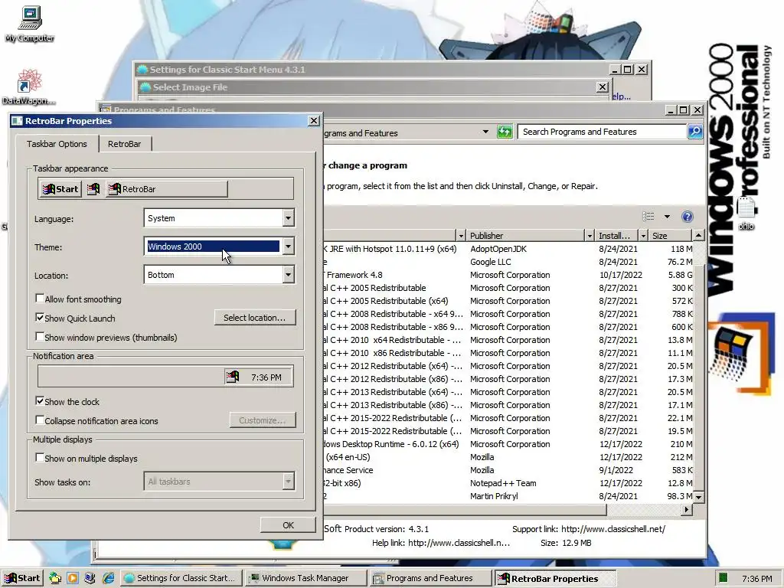Open the Language dropdown

(x=288, y=218)
